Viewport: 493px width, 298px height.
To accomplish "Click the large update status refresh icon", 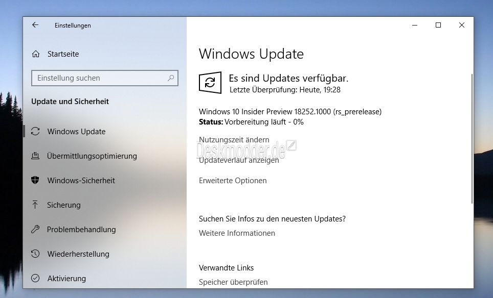I will pos(210,83).
